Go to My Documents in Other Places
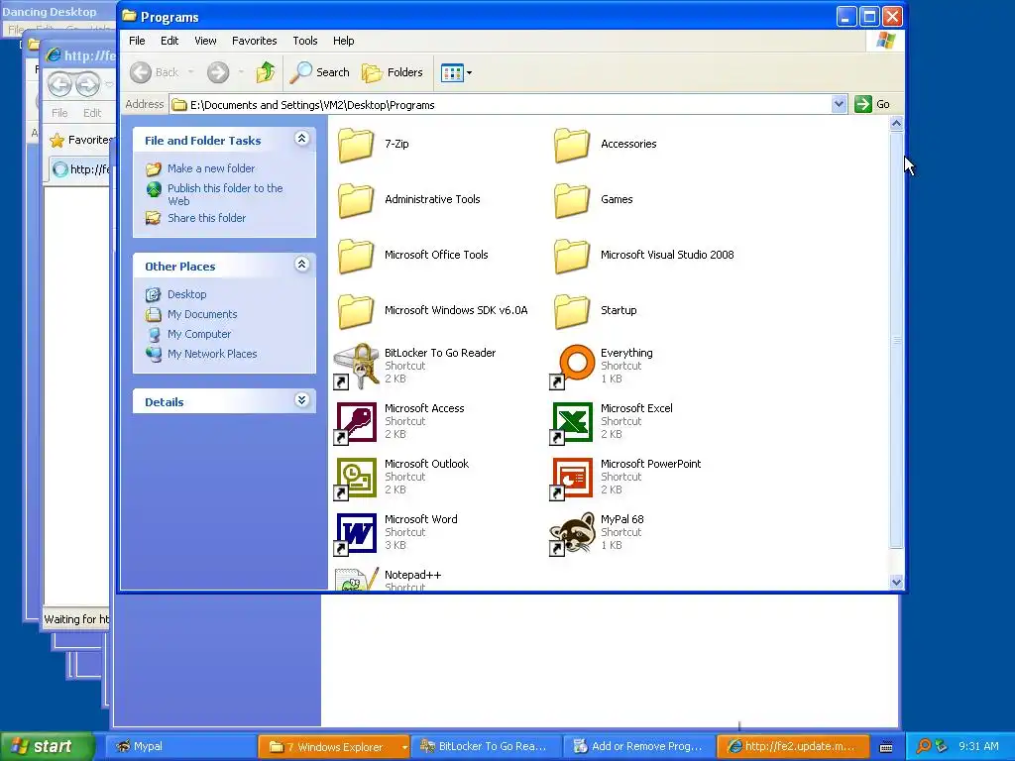Screen dimensions: 1015x761 pyautogui.click(x=202, y=314)
